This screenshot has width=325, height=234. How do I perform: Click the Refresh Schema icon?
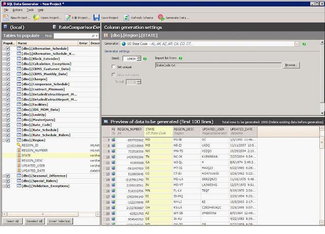point(126,18)
